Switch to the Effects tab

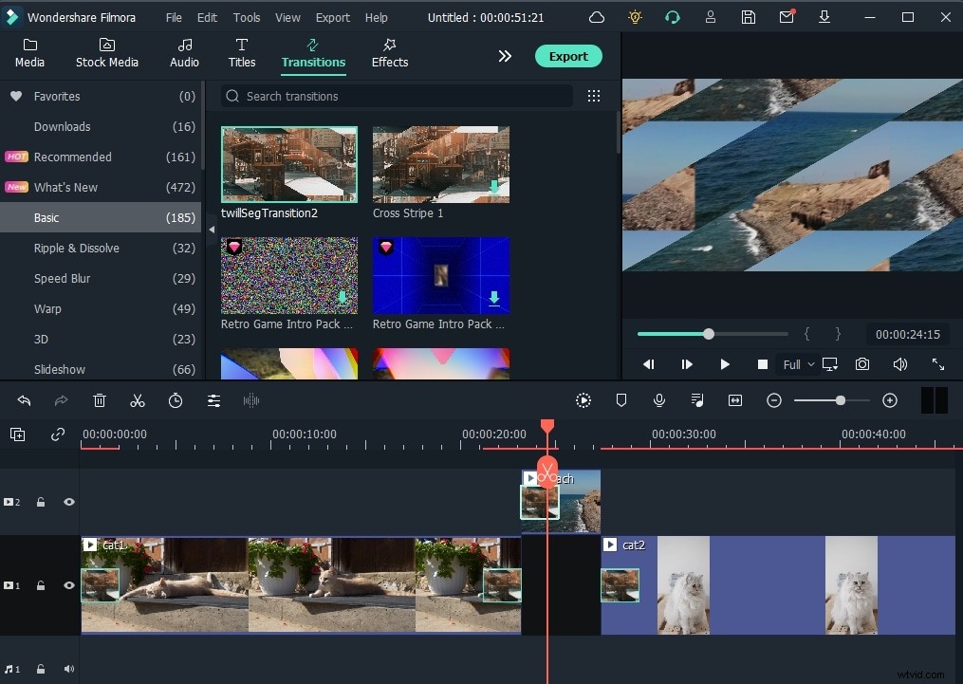click(x=389, y=52)
